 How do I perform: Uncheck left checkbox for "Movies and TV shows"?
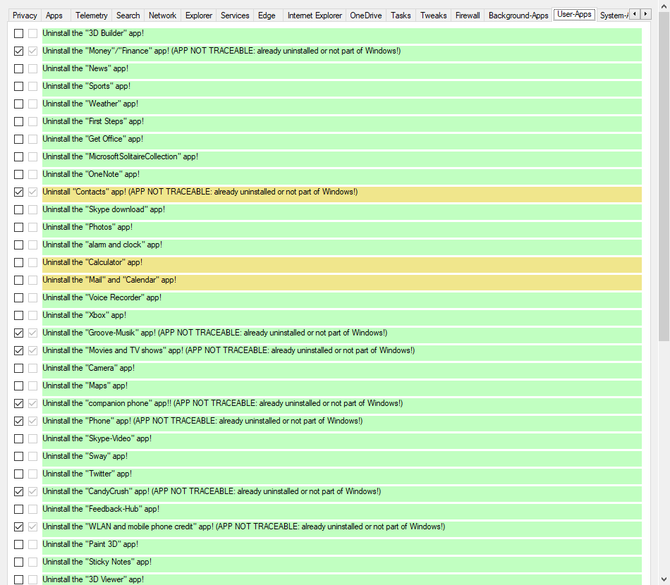point(19,350)
